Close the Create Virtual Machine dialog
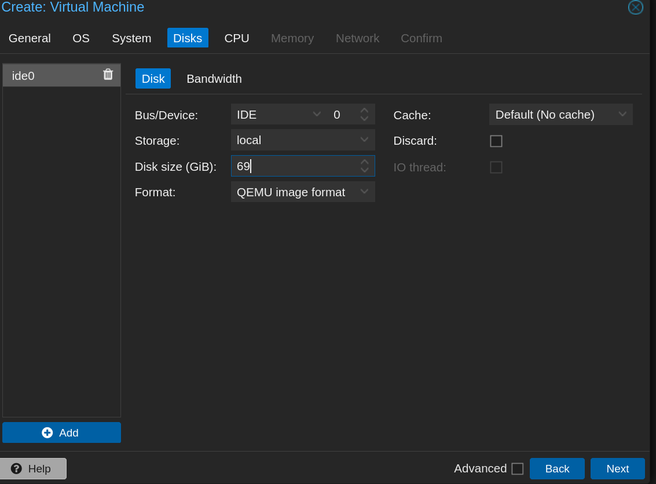The height and width of the screenshot is (484, 656). click(635, 8)
